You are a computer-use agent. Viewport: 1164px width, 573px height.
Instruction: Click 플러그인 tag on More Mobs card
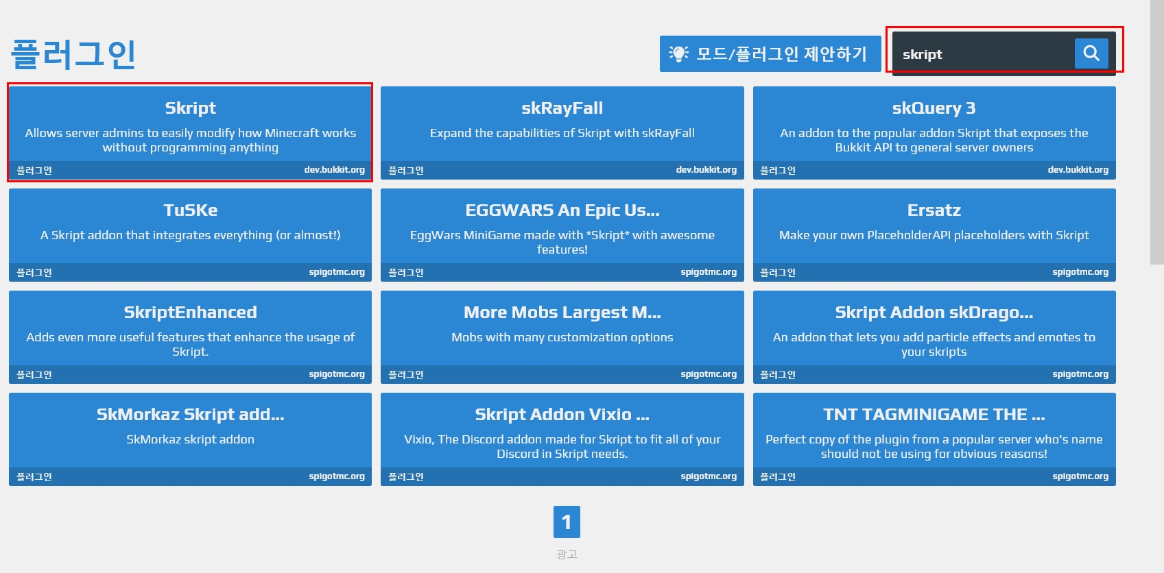click(406, 374)
